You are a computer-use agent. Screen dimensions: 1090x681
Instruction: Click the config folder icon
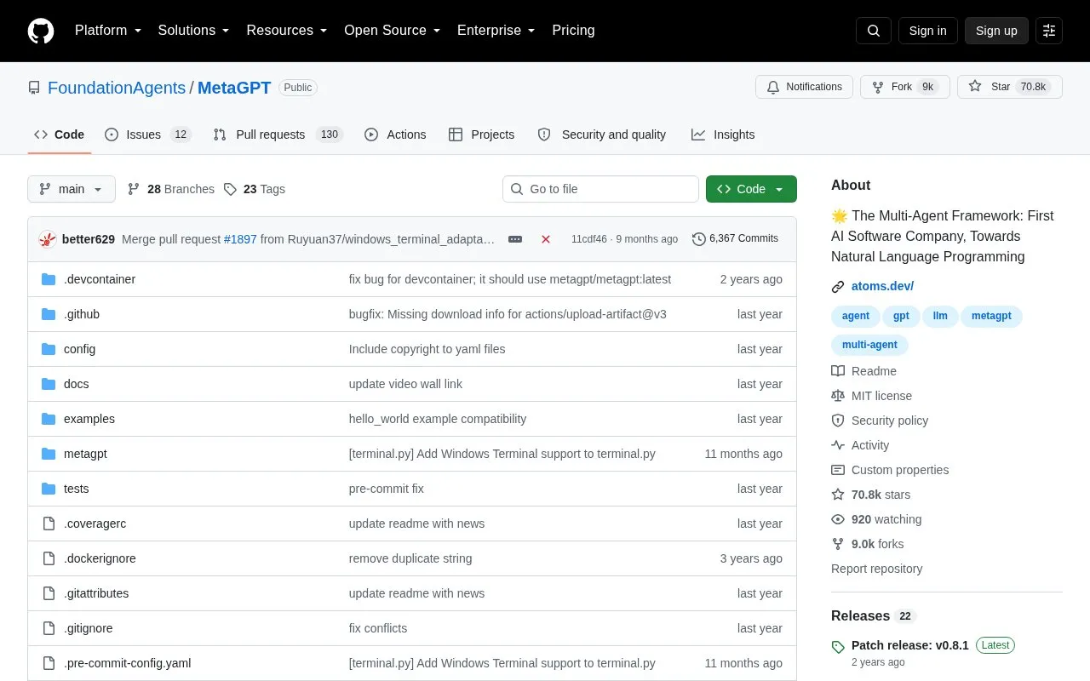coord(49,349)
